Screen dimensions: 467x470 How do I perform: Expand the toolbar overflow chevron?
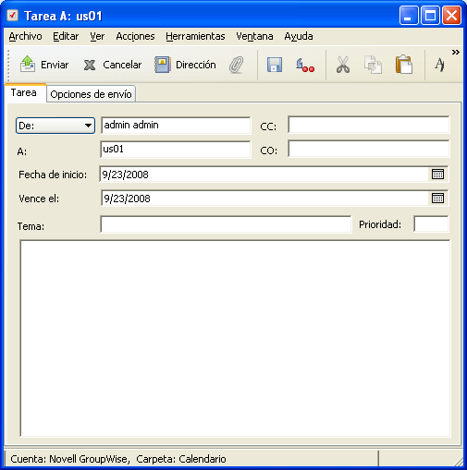tap(456, 53)
